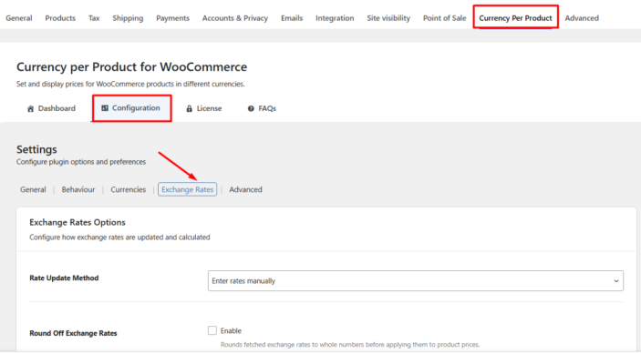Click the Configuration tab icon

click(105, 108)
